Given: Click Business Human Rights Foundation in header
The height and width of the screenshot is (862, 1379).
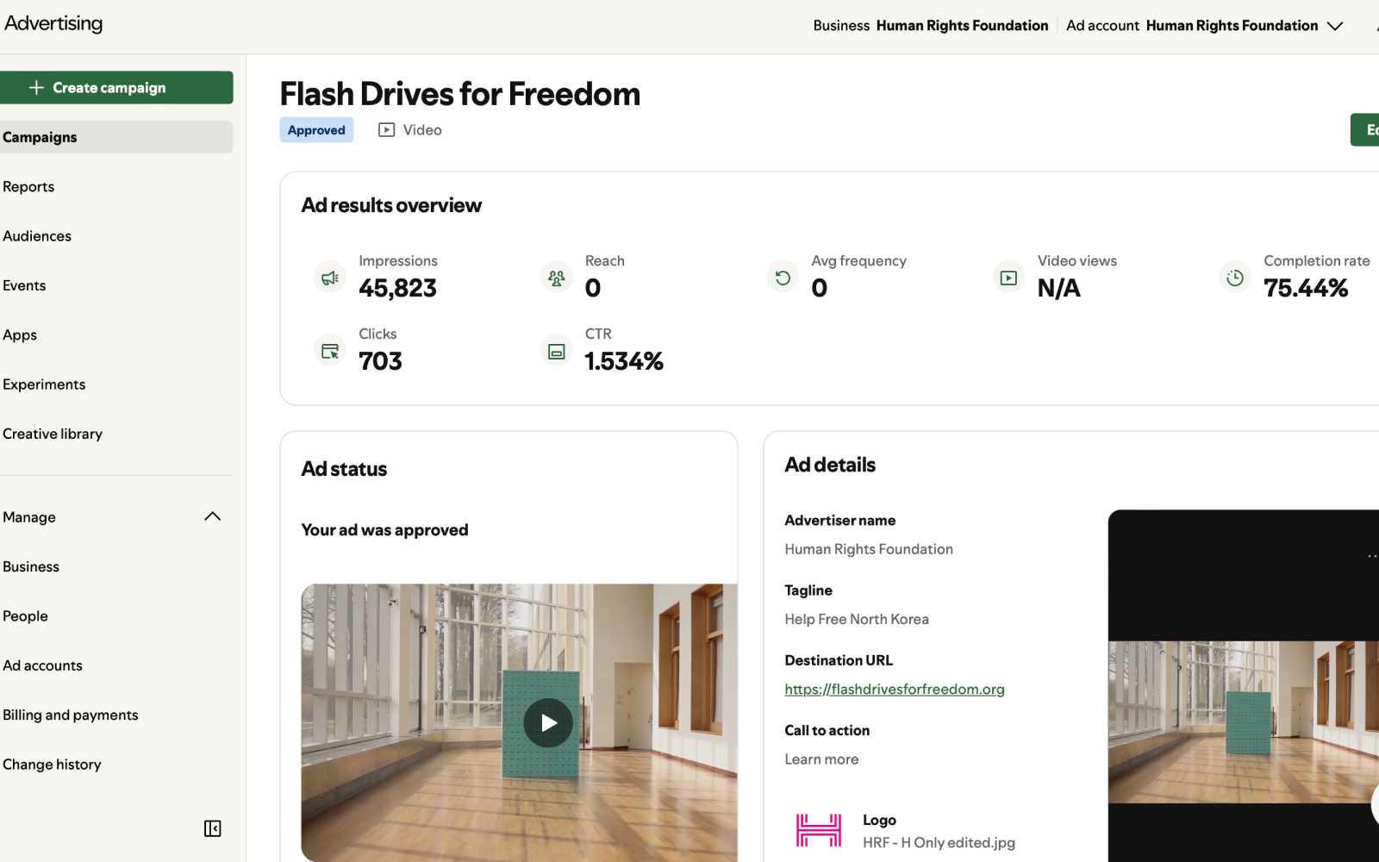Looking at the screenshot, I should click(x=931, y=26).
